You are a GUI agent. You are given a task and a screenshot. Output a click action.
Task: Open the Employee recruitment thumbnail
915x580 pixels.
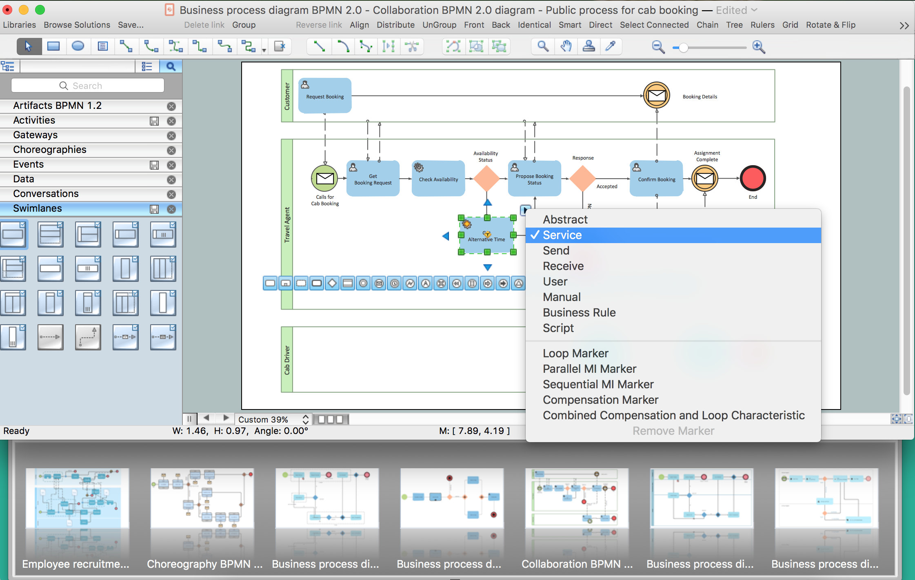77,499
